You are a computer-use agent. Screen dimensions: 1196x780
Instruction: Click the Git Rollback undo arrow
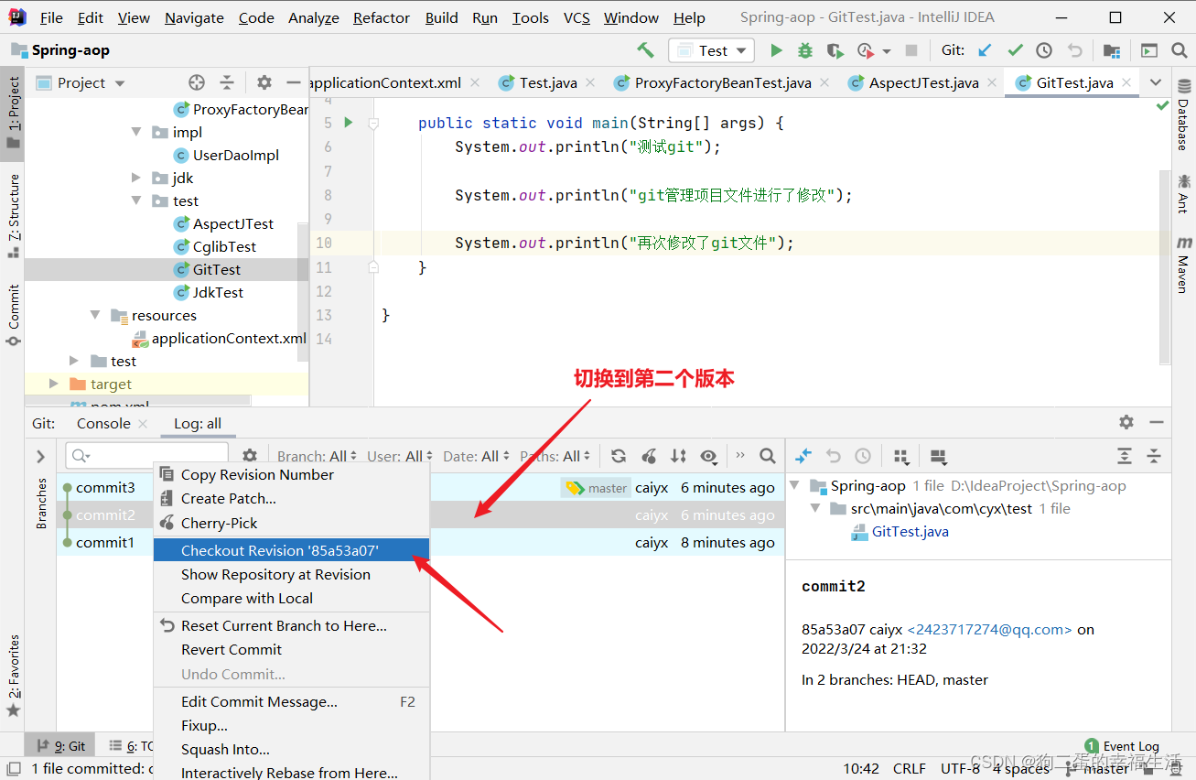[x=1075, y=50]
